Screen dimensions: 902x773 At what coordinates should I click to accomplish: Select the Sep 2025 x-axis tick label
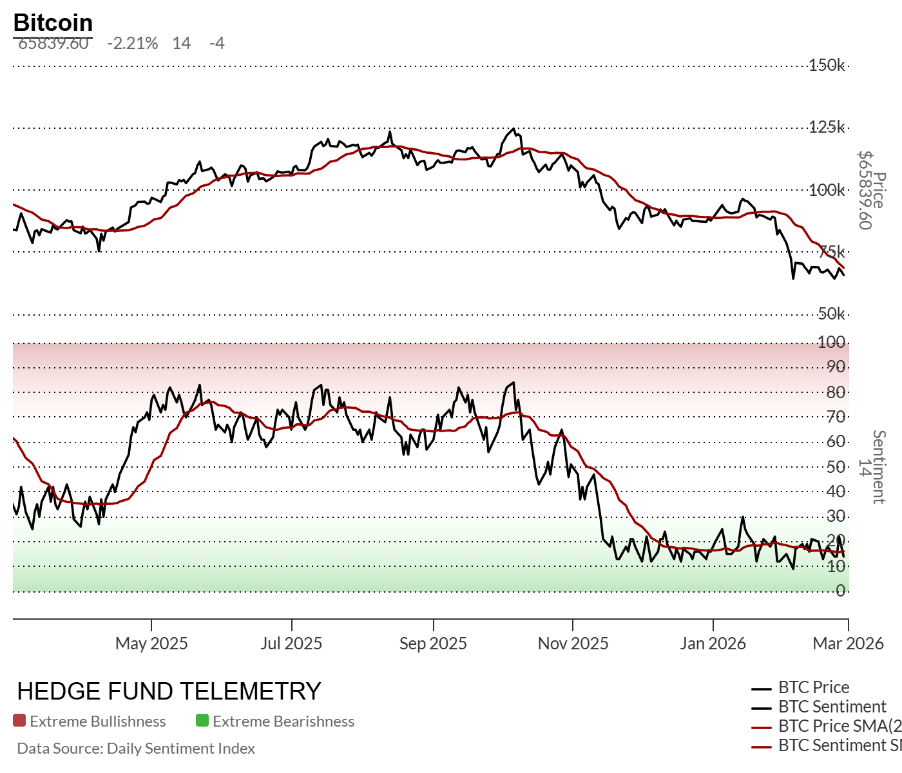[x=433, y=644]
